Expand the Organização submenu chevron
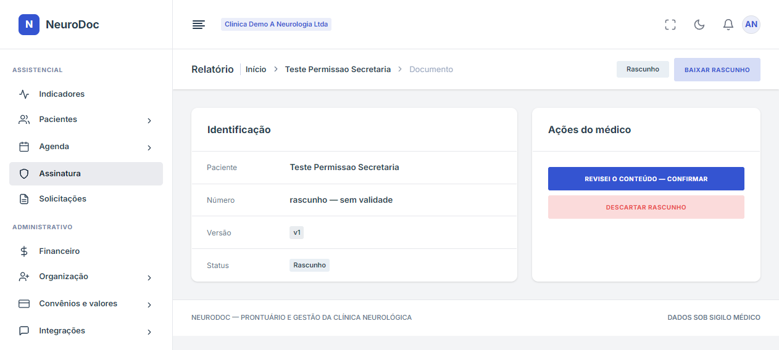This screenshot has height=350, width=779. pos(149,278)
